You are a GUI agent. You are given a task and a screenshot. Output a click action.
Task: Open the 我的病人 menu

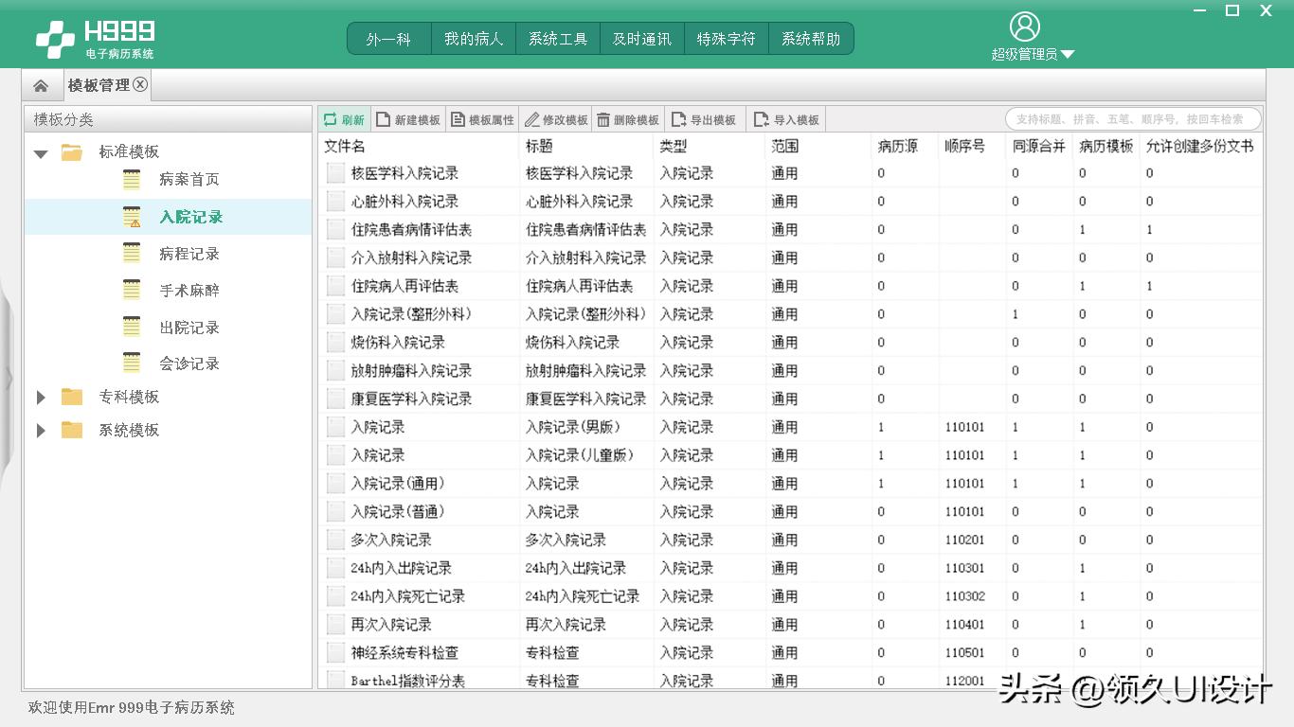tap(474, 39)
